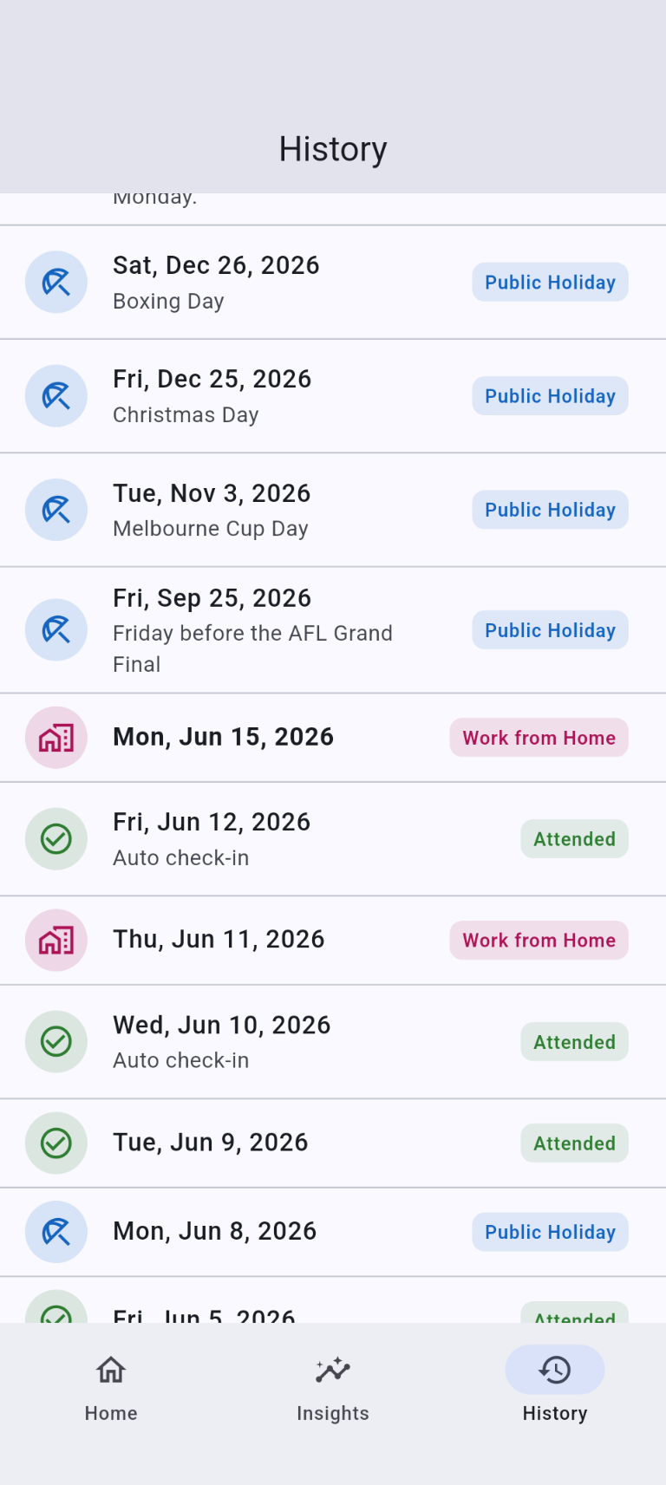The image size is (666, 1485).
Task: Tap the Tue Jun 9 attended check icon
Action: 56,1143
